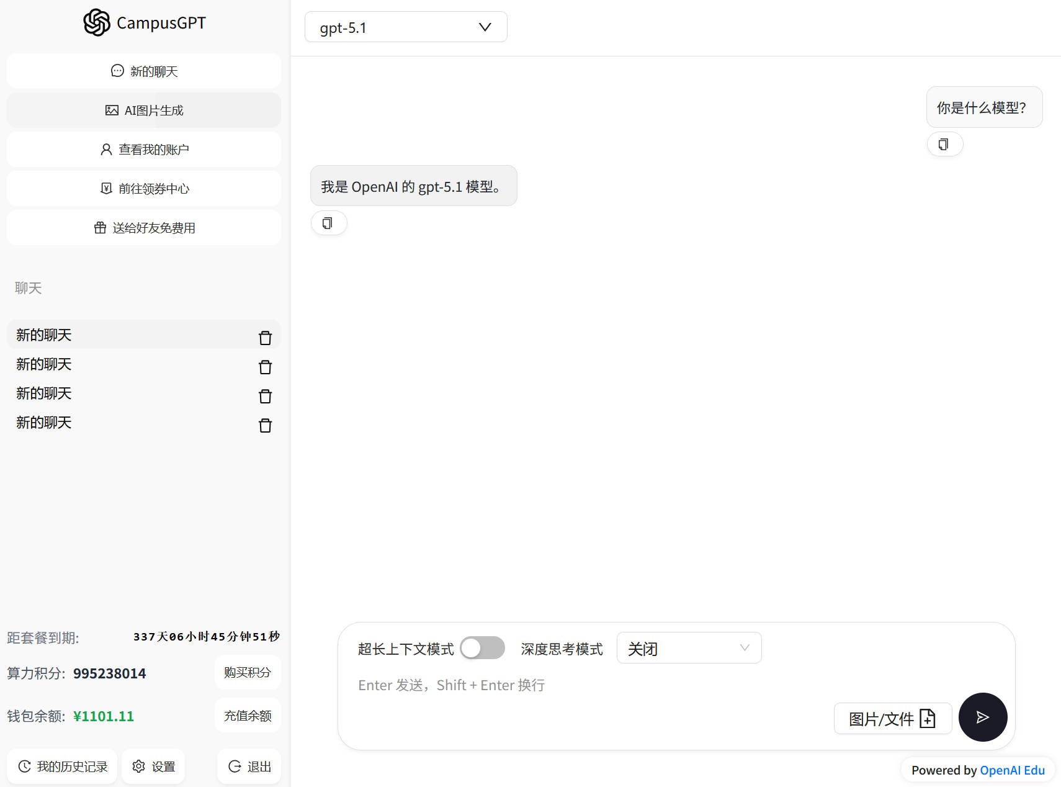Follow the OpenAI Edu link
This screenshot has height=787, width=1061.
[1012, 770]
